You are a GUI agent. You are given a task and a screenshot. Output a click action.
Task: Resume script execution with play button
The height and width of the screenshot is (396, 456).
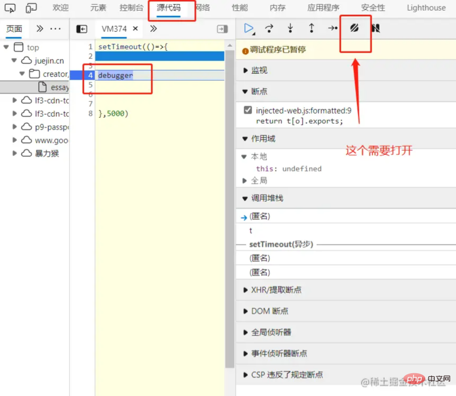(248, 28)
